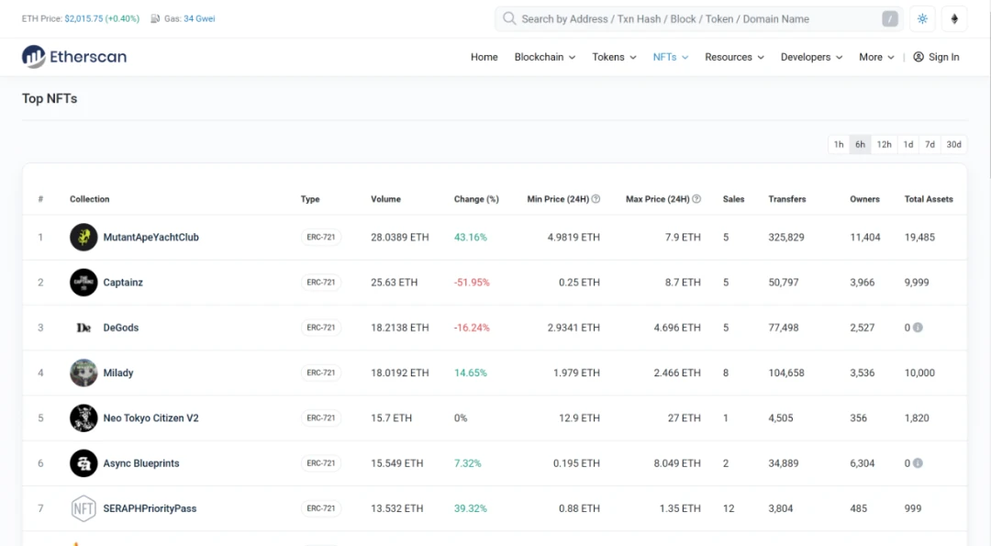Expand the Blockchain dropdown menu
This screenshot has height=546, width=991.
pyautogui.click(x=544, y=57)
